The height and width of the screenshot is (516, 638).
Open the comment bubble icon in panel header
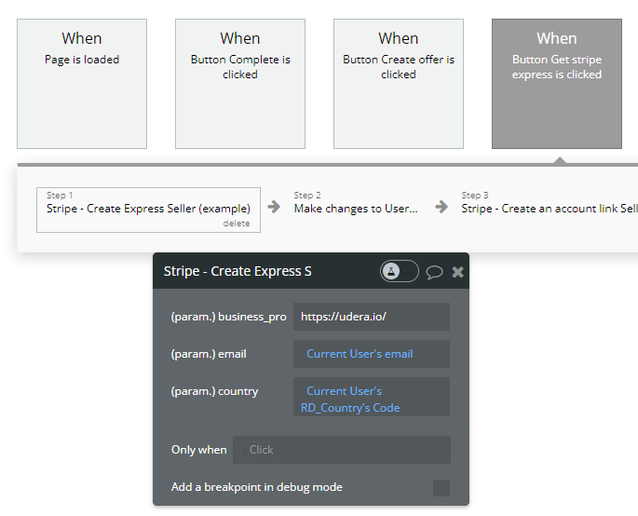[x=434, y=272]
